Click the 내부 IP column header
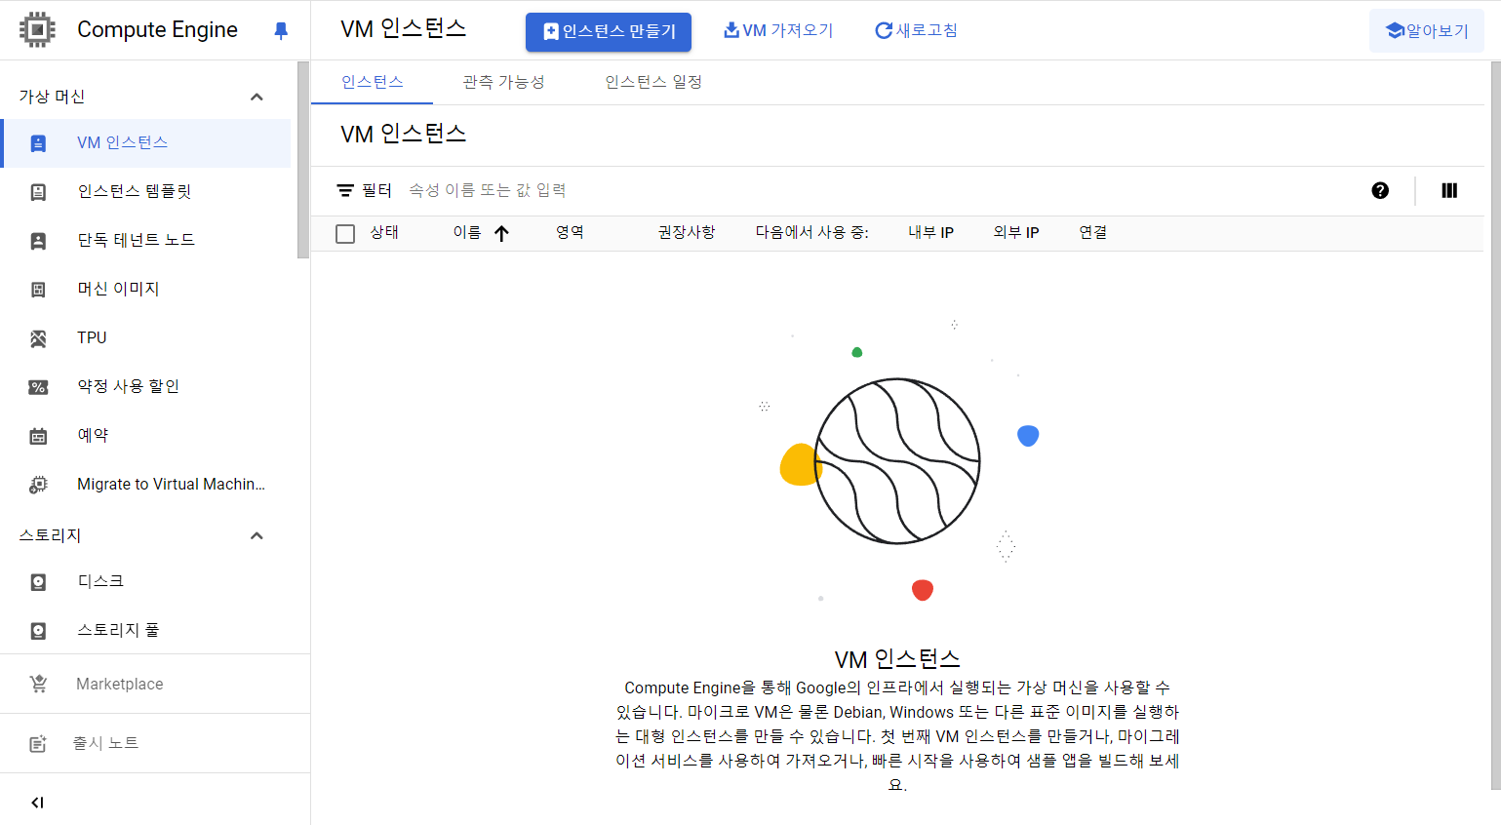 click(930, 233)
